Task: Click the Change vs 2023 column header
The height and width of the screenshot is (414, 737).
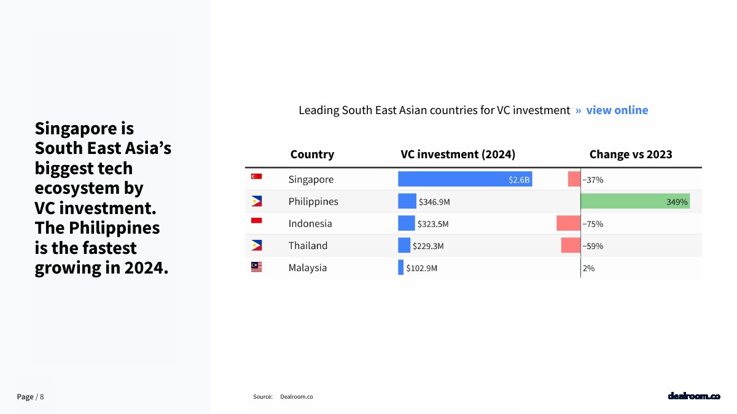Action: 630,155
